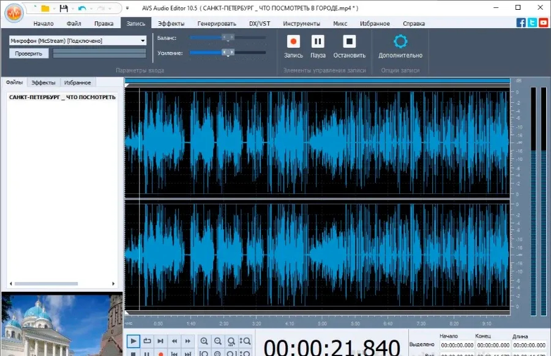Click the rewind double-arrow icon
The height and width of the screenshot is (356, 551).
tap(174, 341)
